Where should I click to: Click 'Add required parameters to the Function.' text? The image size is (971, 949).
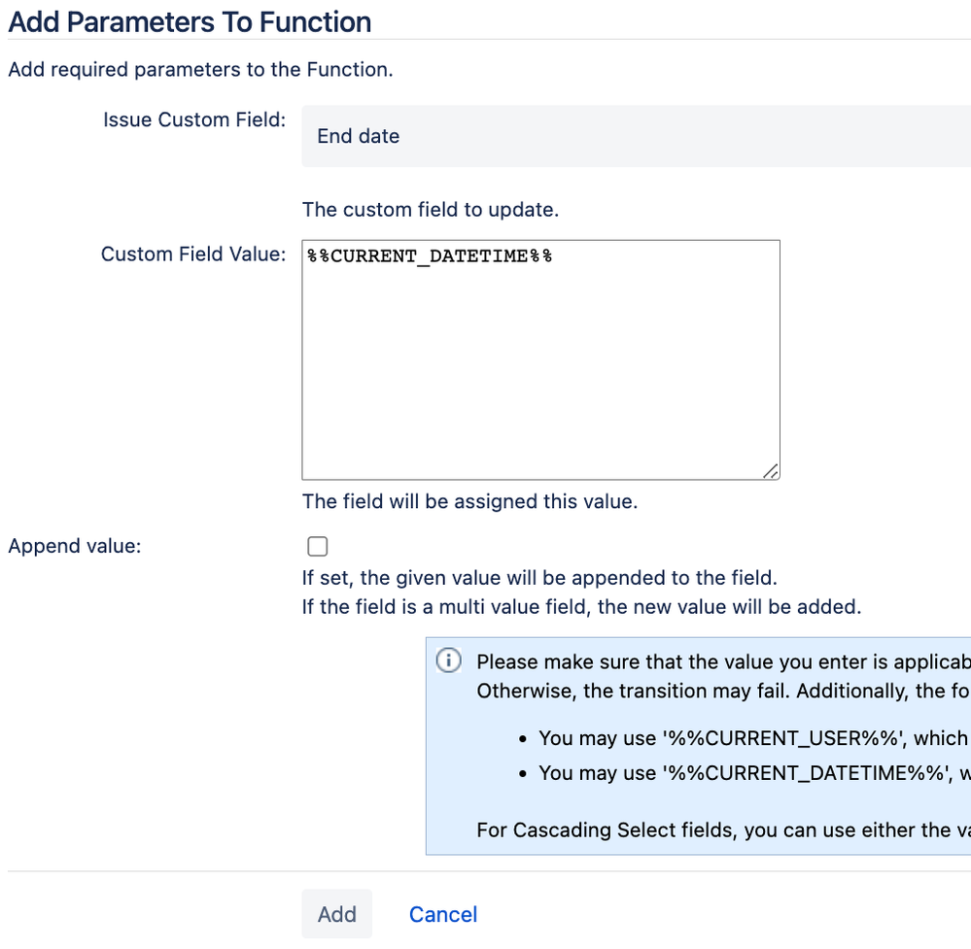(200, 69)
